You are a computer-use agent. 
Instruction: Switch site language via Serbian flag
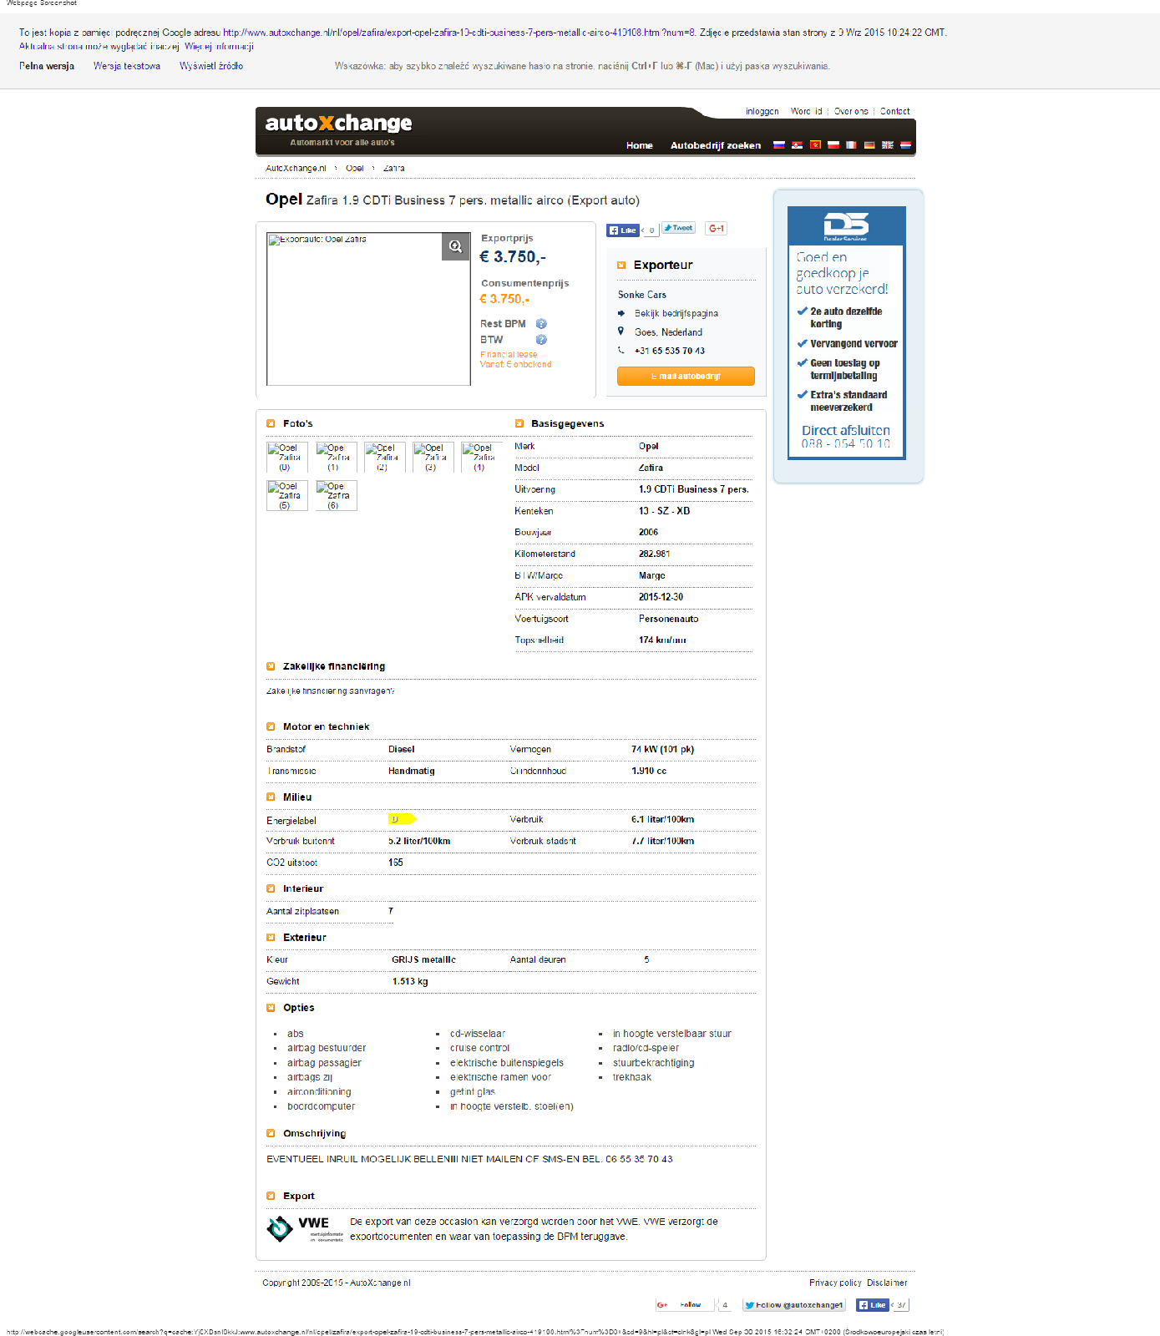coord(797,145)
